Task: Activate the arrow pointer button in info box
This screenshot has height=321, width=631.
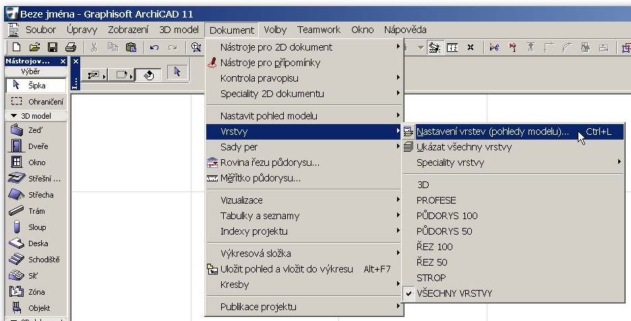Action: pyautogui.click(x=177, y=73)
